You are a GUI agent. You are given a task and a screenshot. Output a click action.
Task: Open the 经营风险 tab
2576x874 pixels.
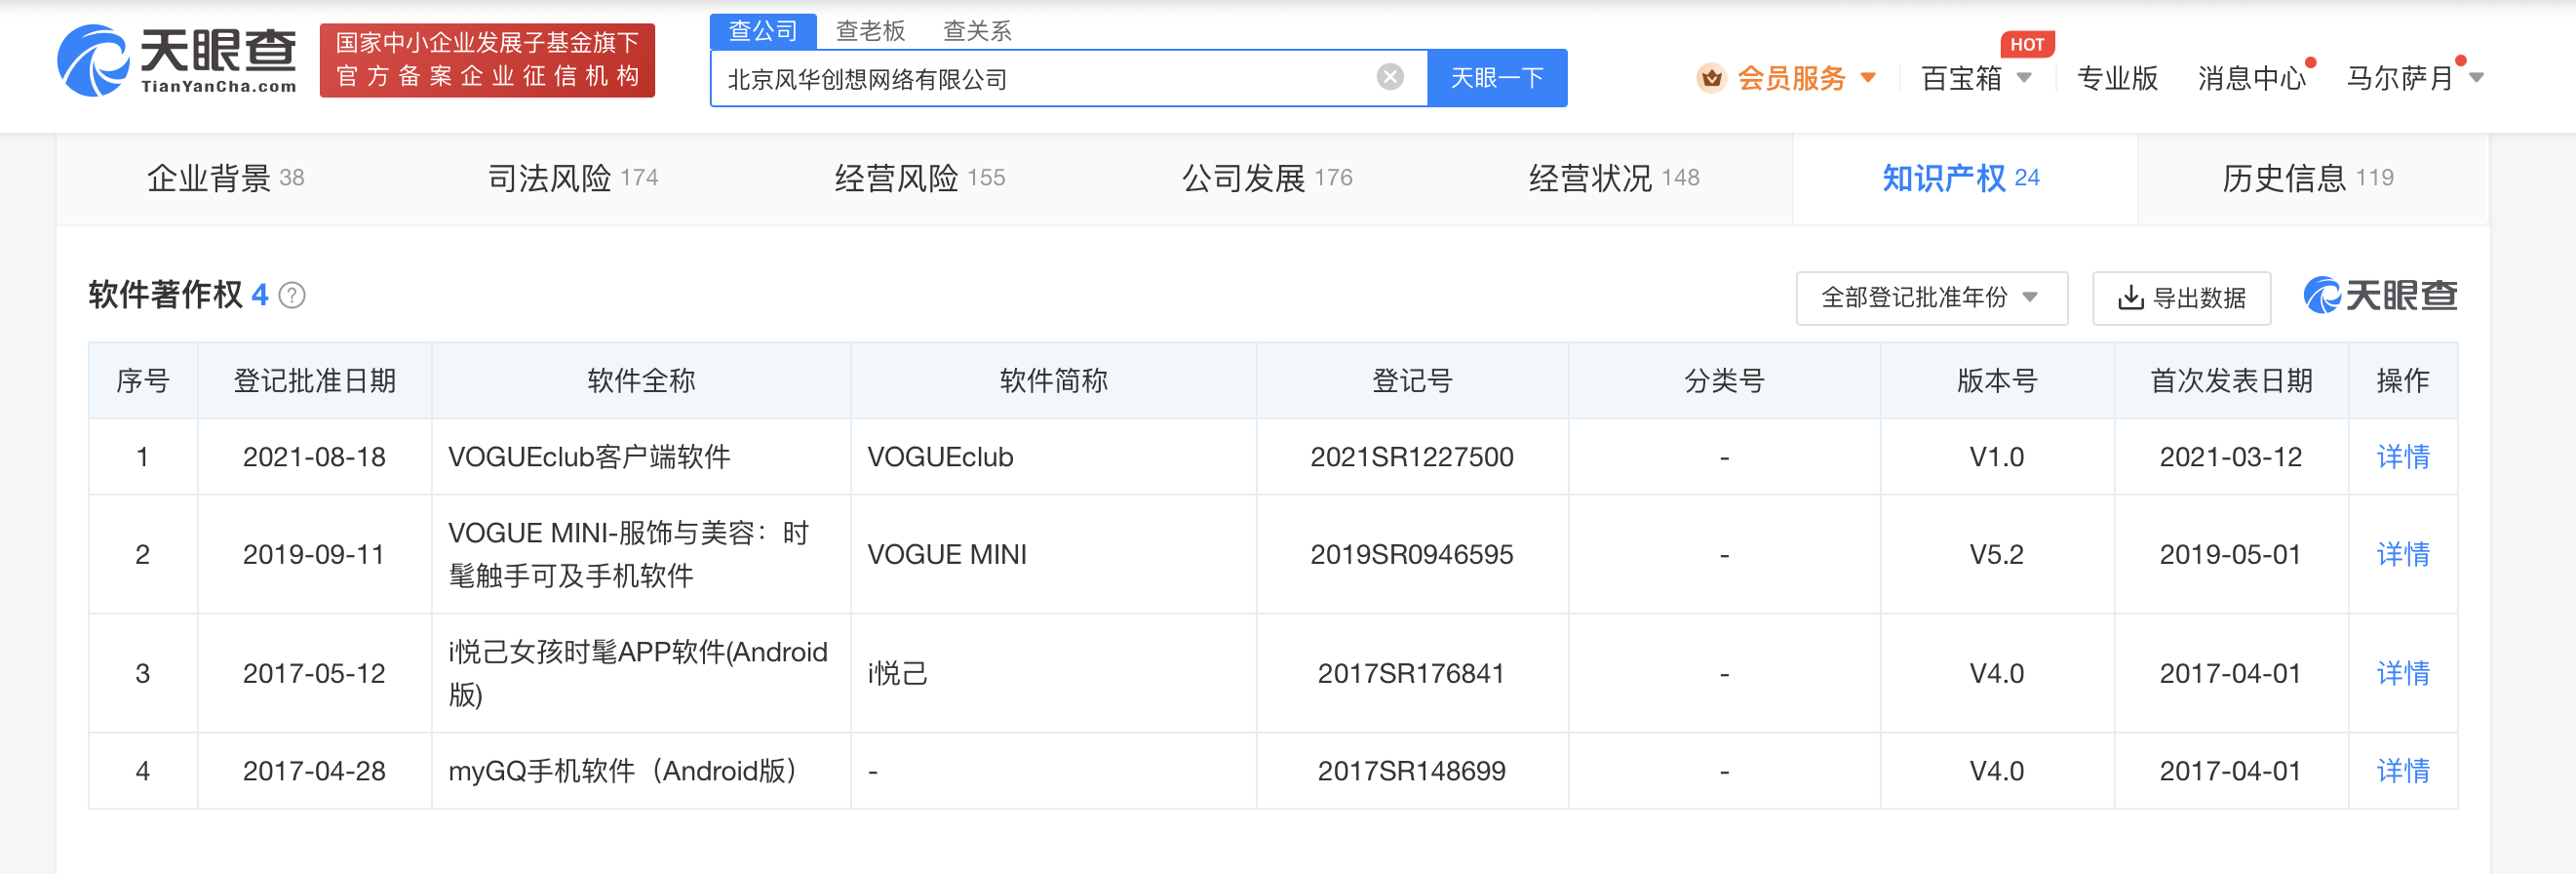tap(920, 178)
